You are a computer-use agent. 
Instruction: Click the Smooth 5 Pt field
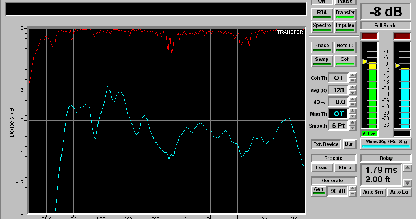[338, 126]
